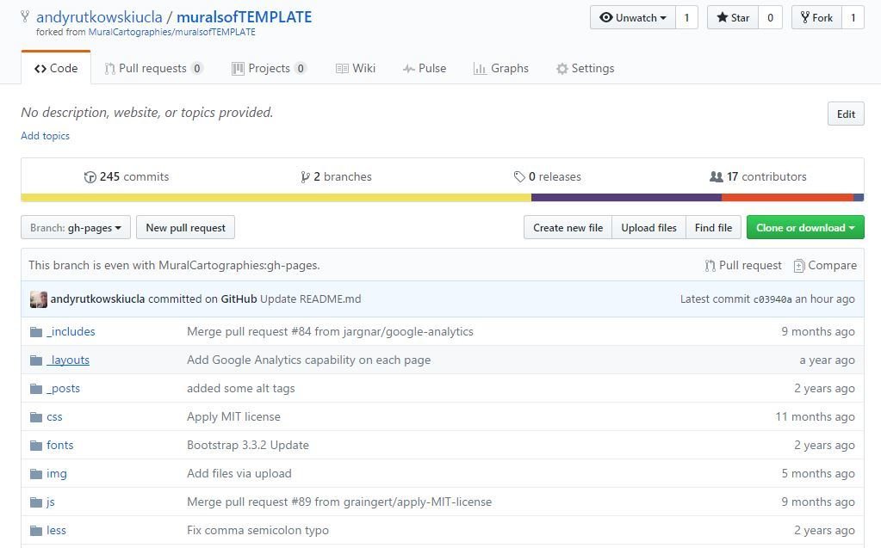Click the Compare file icon
This screenshot has height=548, width=881.
tap(799, 266)
